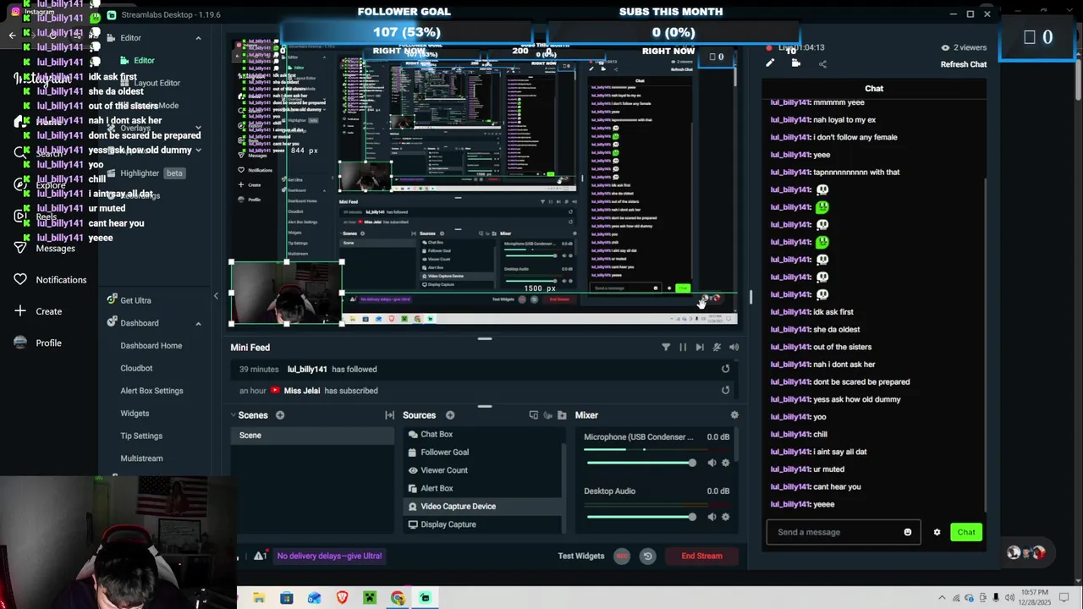This screenshot has width=1083, height=609.
Task: Click the share stream icon
Action: click(x=822, y=63)
